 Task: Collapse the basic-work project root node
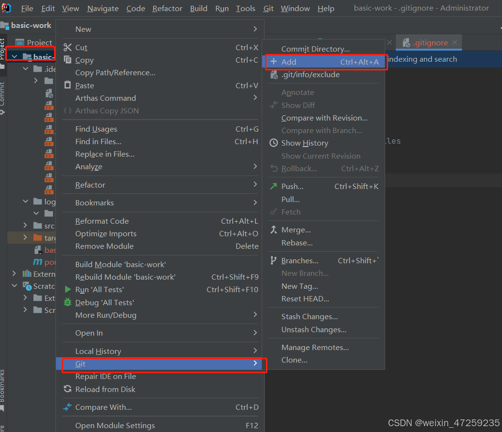pos(14,56)
